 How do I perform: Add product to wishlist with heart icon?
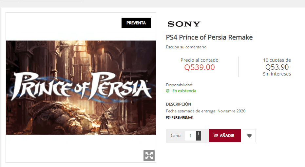click(249, 136)
